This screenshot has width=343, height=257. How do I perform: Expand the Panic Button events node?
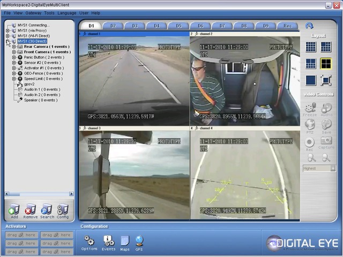(14, 57)
